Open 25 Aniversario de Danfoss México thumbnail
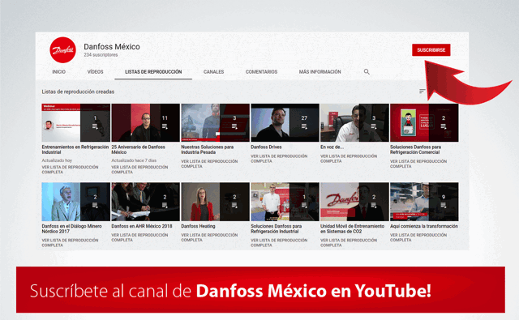 pyautogui.click(x=146, y=122)
